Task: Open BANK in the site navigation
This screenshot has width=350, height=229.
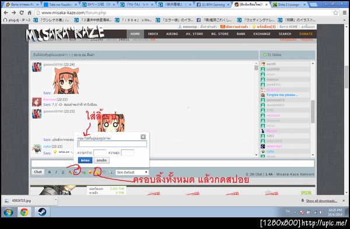Action: (241, 34)
